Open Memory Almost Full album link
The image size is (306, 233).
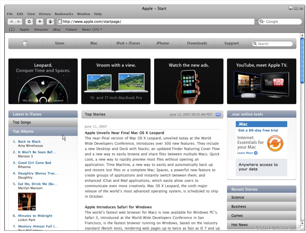38,226
